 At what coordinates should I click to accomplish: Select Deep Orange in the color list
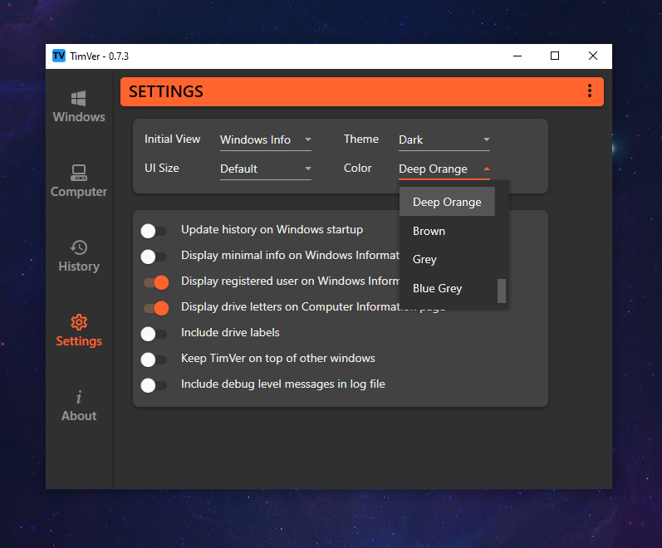coord(447,202)
